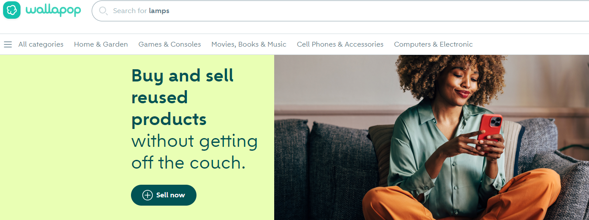Click the "Buy and sell reused products" headline
The width and height of the screenshot is (589, 220).
coord(183,98)
